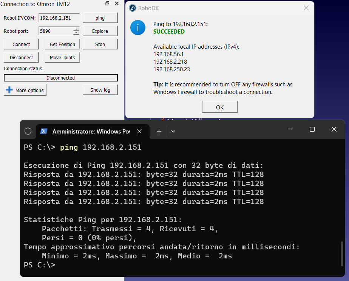Image resolution: width=349 pixels, height=281 pixels.
Task: Open terminal profile dropdown chevron
Action: point(173,131)
